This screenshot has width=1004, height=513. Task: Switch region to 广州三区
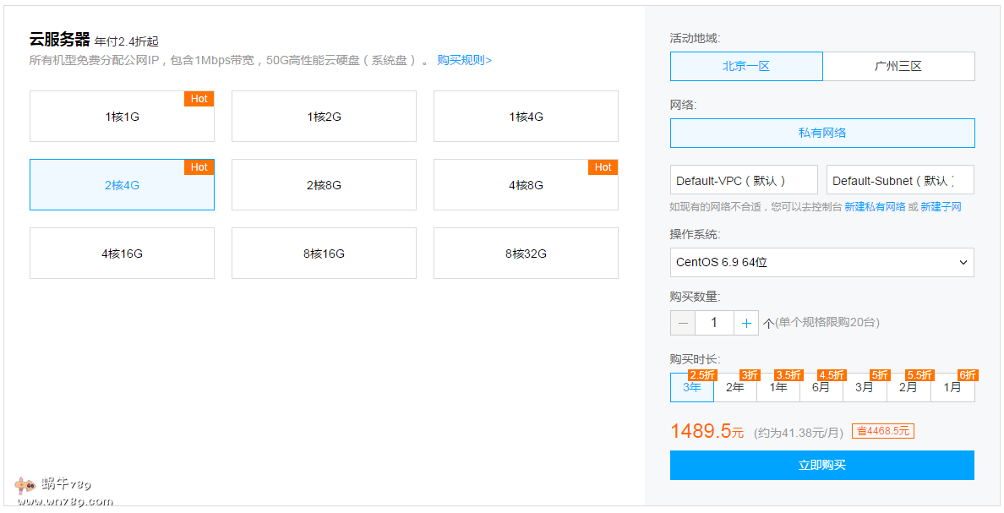click(898, 67)
